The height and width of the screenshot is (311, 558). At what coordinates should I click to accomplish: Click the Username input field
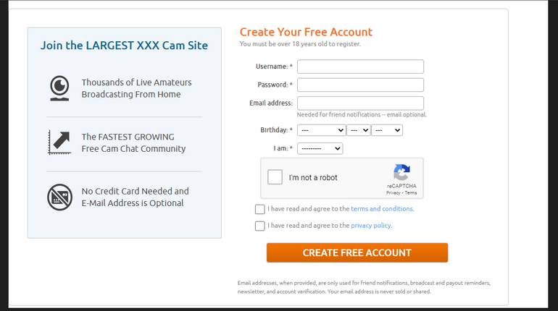coord(360,67)
